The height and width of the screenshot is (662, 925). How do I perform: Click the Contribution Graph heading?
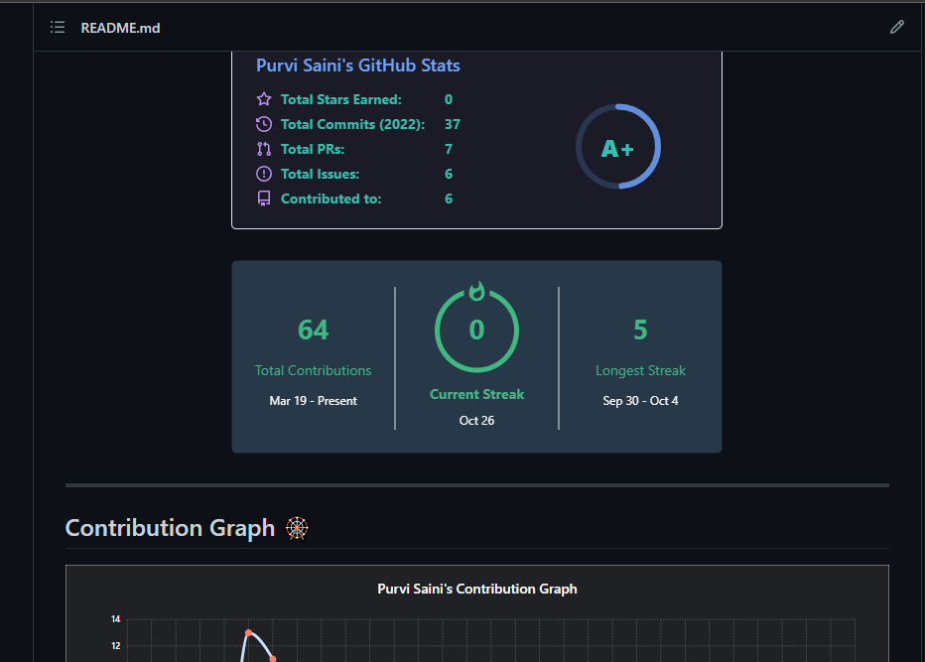170,527
